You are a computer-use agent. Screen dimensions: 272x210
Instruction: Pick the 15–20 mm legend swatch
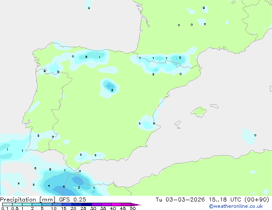67,204
